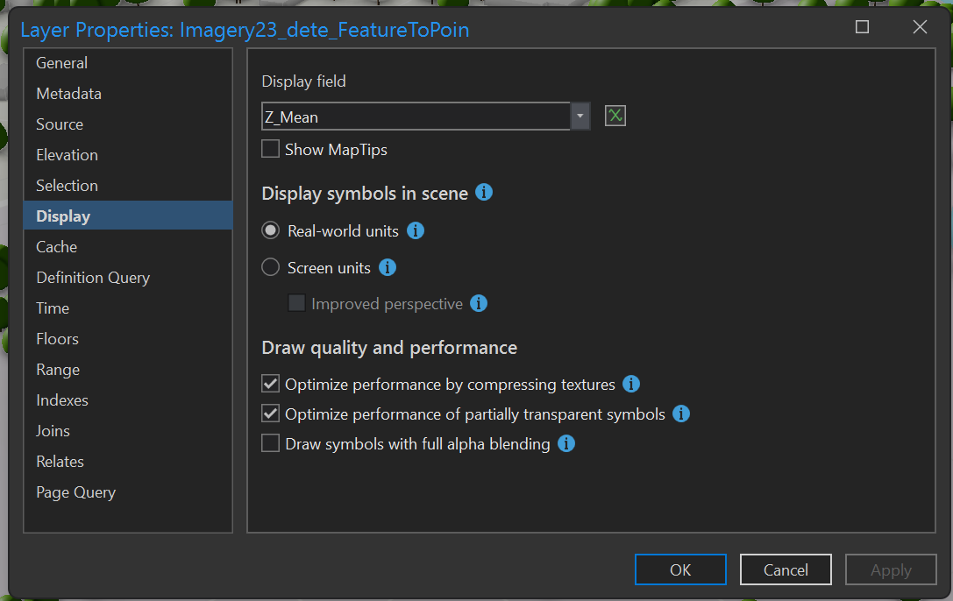953x601 pixels.
Task: Click info icon beside Screen units
Action: [388, 267]
